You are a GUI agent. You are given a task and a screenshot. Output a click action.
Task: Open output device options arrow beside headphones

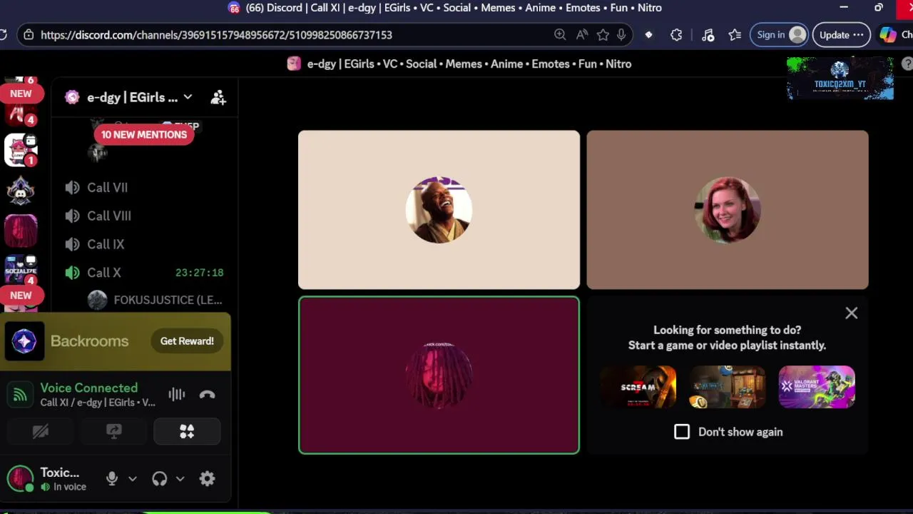(x=180, y=479)
